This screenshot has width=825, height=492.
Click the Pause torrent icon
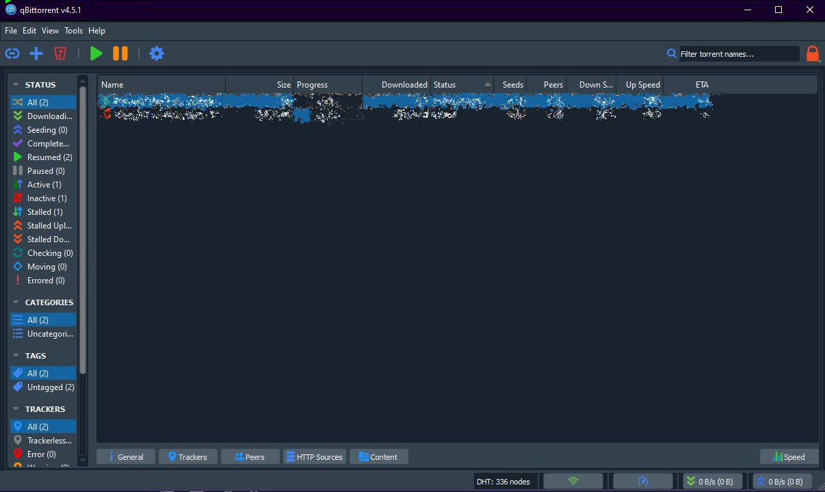click(120, 53)
